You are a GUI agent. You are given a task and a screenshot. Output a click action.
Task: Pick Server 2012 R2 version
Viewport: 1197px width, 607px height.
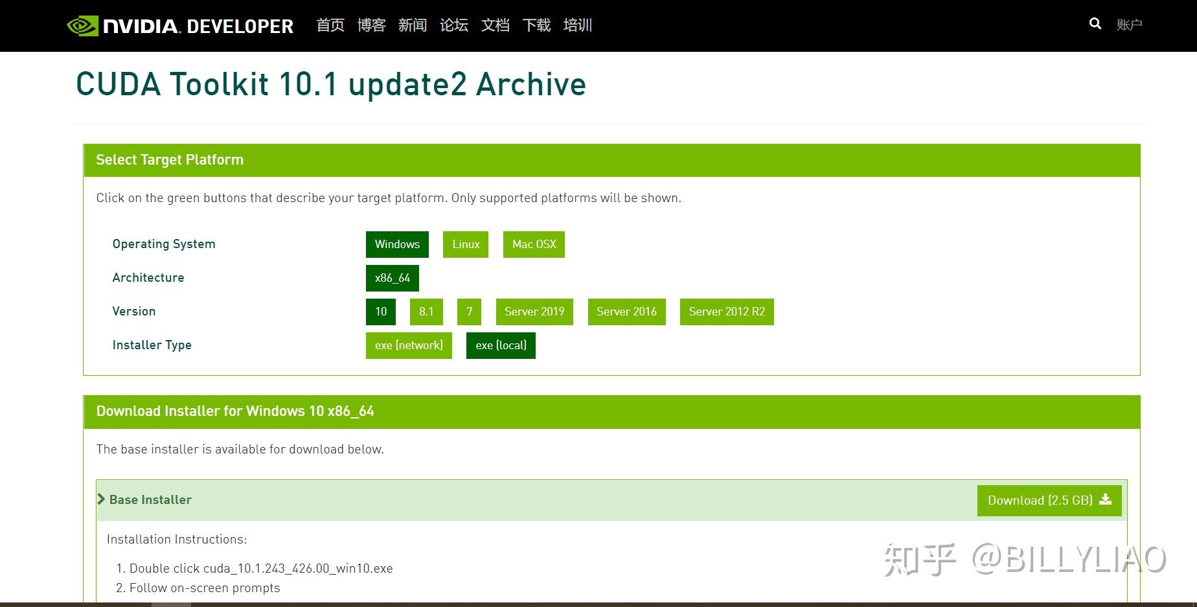(726, 312)
